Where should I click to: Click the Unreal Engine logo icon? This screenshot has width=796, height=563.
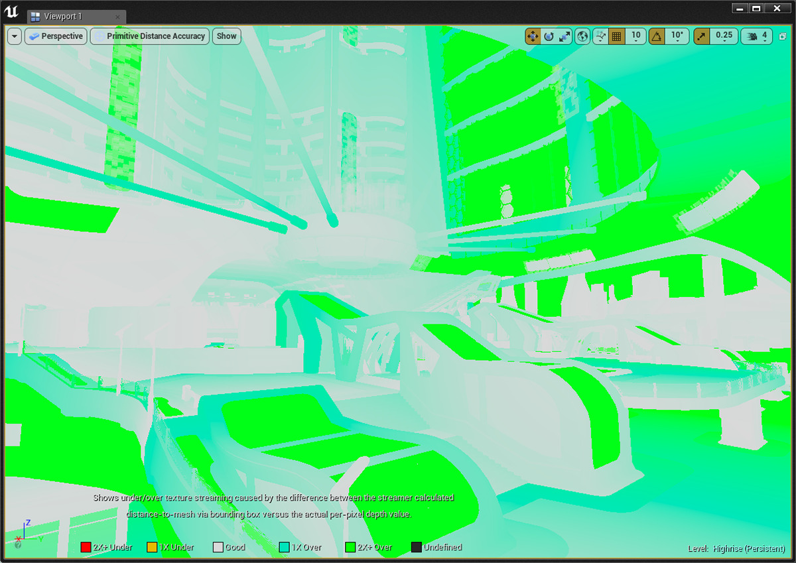coord(11,11)
